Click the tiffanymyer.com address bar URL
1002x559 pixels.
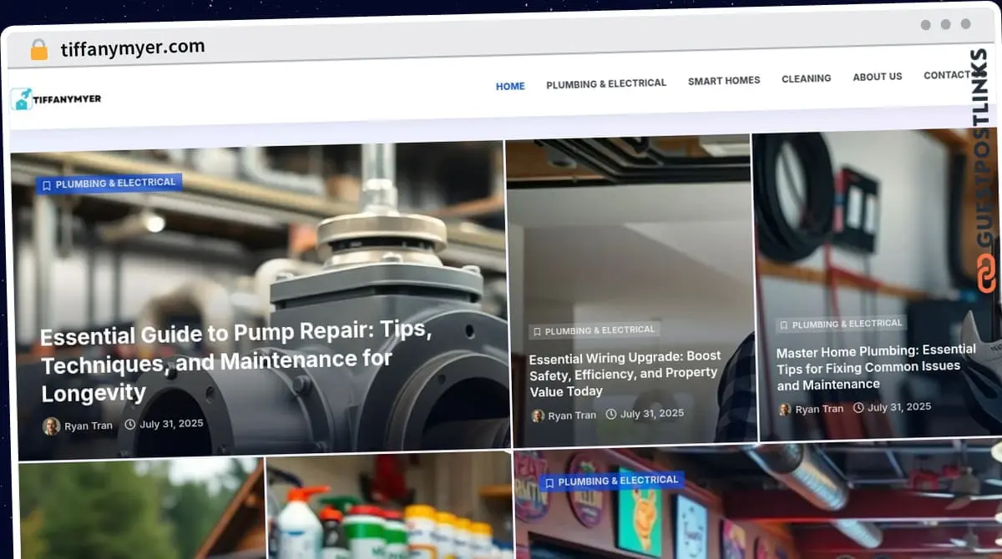133,48
